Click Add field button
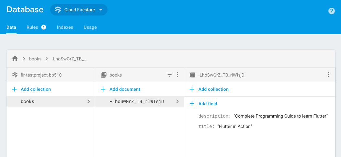This screenshot has width=341, height=157. click(x=203, y=104)
